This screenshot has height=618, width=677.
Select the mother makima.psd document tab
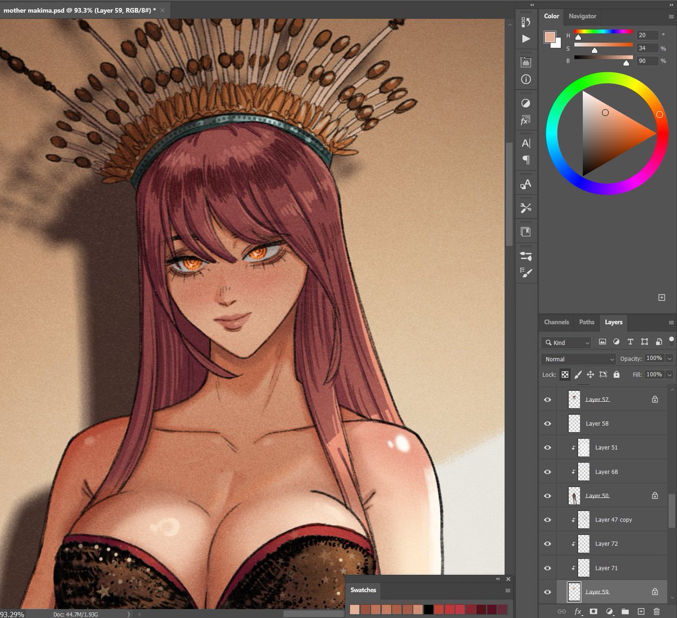point(79,10)
